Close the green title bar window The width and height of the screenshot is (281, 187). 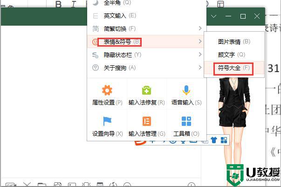pos(257,16)
